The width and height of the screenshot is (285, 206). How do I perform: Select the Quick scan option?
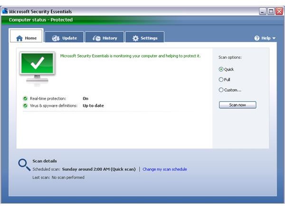(221, 69)
